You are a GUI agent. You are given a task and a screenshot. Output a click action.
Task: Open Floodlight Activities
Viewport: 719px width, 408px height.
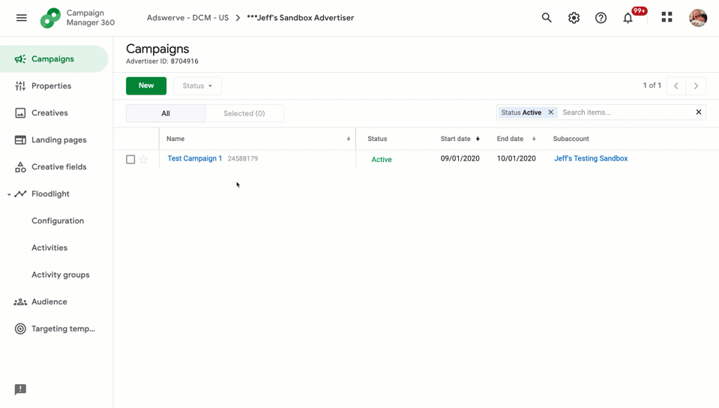point(49,247)
